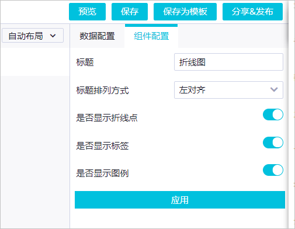This screenshot has width=295, height=229.
Task: Click the 保存 save button
Action: [130, 12]
